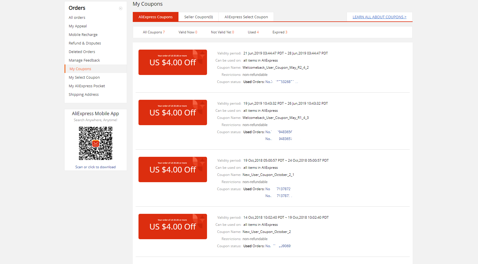Select My Coupons in sidebar
Screen dimensions: 478x264
click(80, 69)
